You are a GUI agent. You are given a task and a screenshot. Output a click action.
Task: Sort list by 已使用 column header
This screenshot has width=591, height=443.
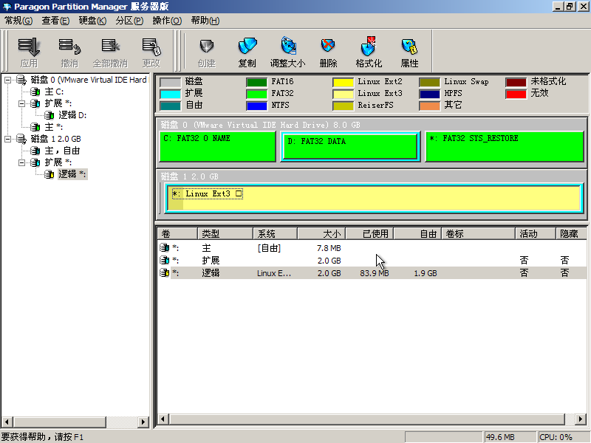point(370,234)
